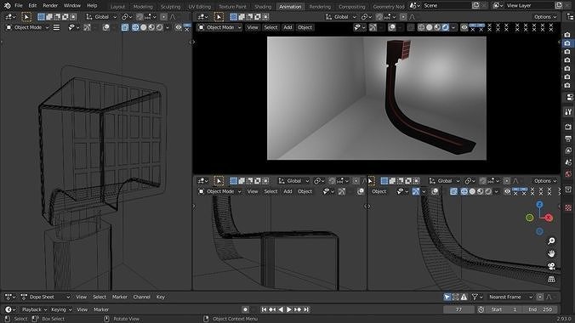Image resolution: width=575 pixels, height=323 pixels.
Task: Toggle overlays in the left viewport
Action: tap(106, 27)
